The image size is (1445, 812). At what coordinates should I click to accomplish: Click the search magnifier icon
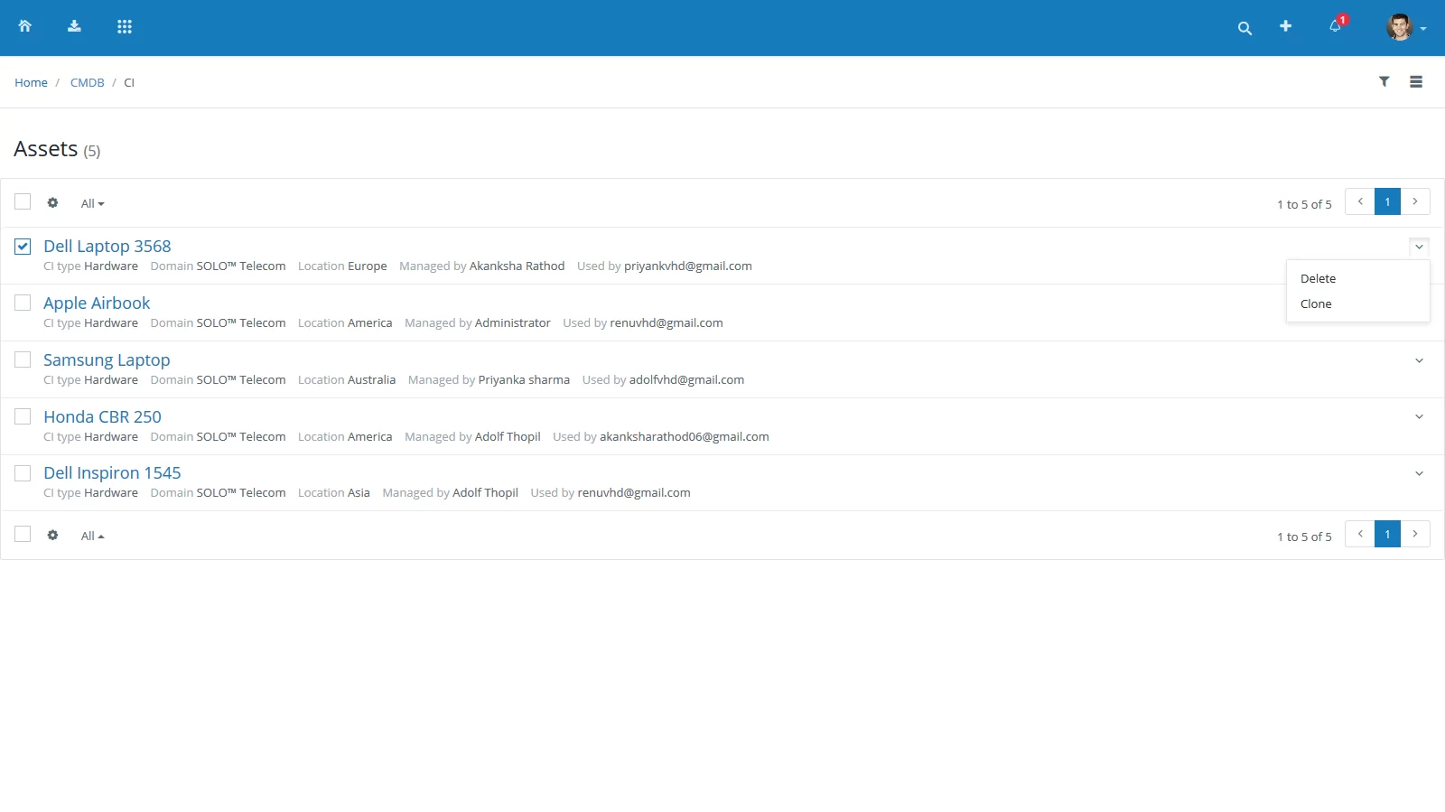coord(1245,28)
